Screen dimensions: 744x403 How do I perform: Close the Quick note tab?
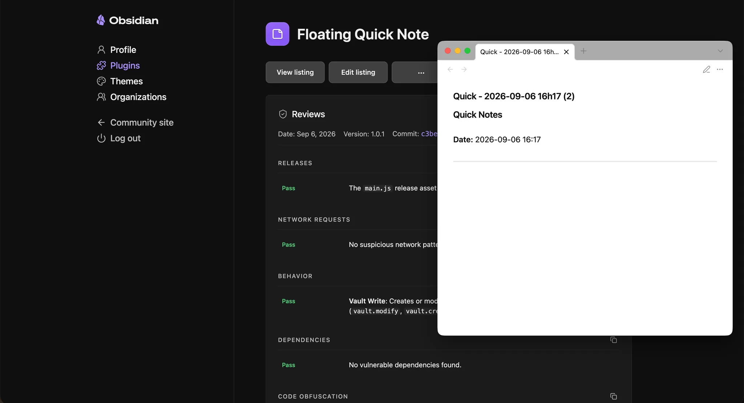pyautogui.click(x=566, y=52)
